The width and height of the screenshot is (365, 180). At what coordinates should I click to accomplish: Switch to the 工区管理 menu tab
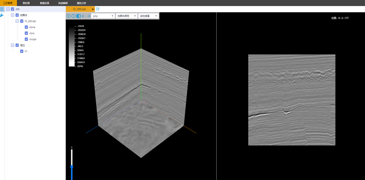8,3
